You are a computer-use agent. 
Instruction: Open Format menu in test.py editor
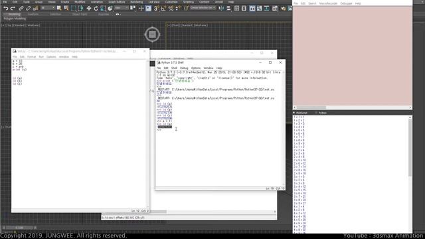pos(31,56)
